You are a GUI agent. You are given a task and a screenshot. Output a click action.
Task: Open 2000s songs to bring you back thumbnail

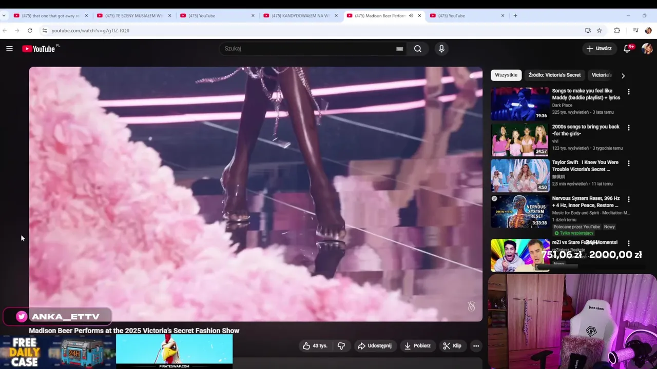[x=520, y=139]
